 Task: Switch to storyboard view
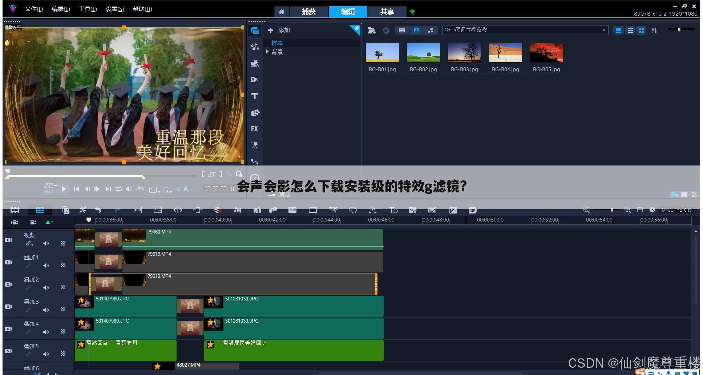[15, 210]
